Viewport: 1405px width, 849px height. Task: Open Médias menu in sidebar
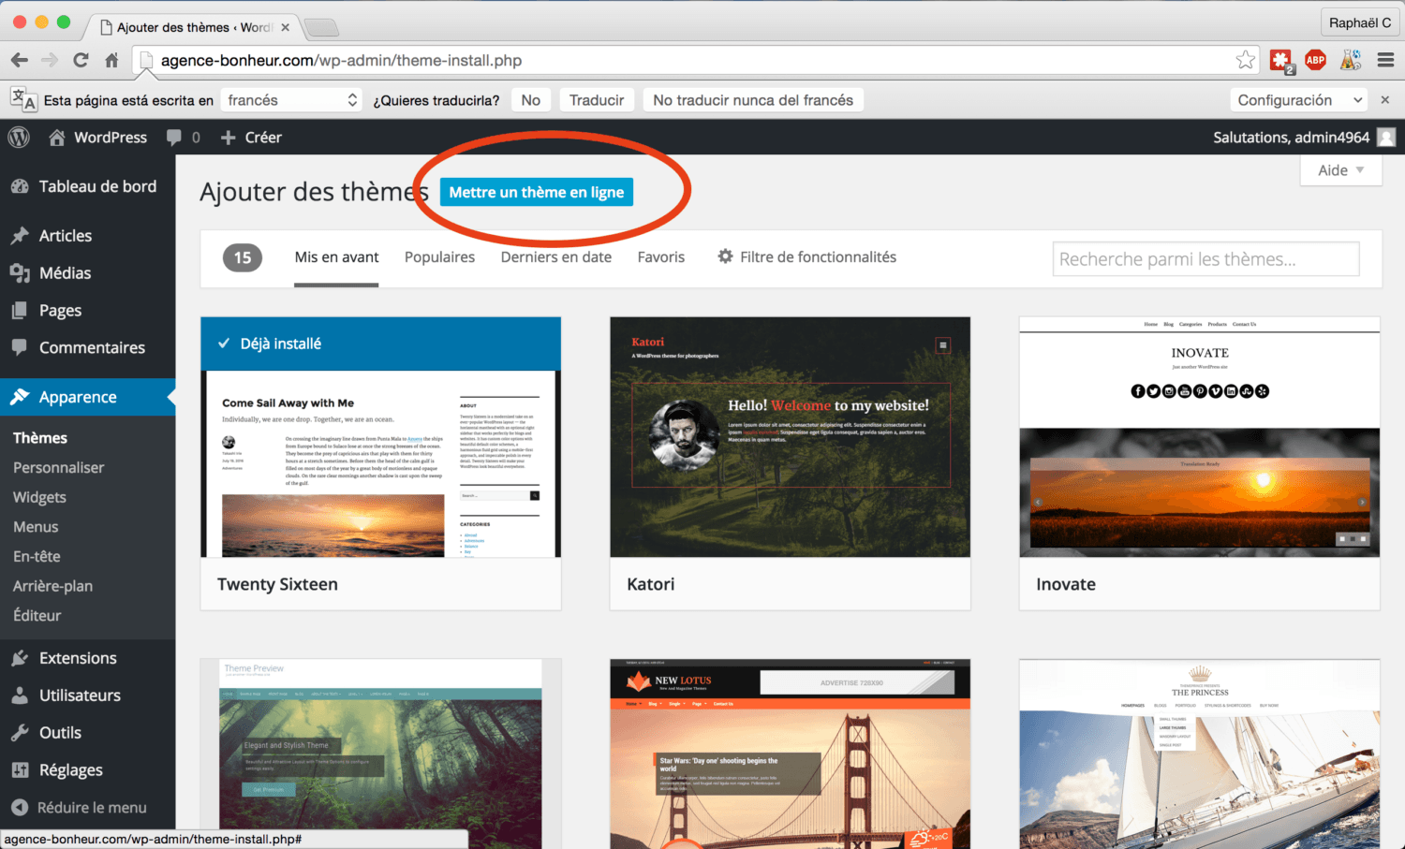[87, 272]
